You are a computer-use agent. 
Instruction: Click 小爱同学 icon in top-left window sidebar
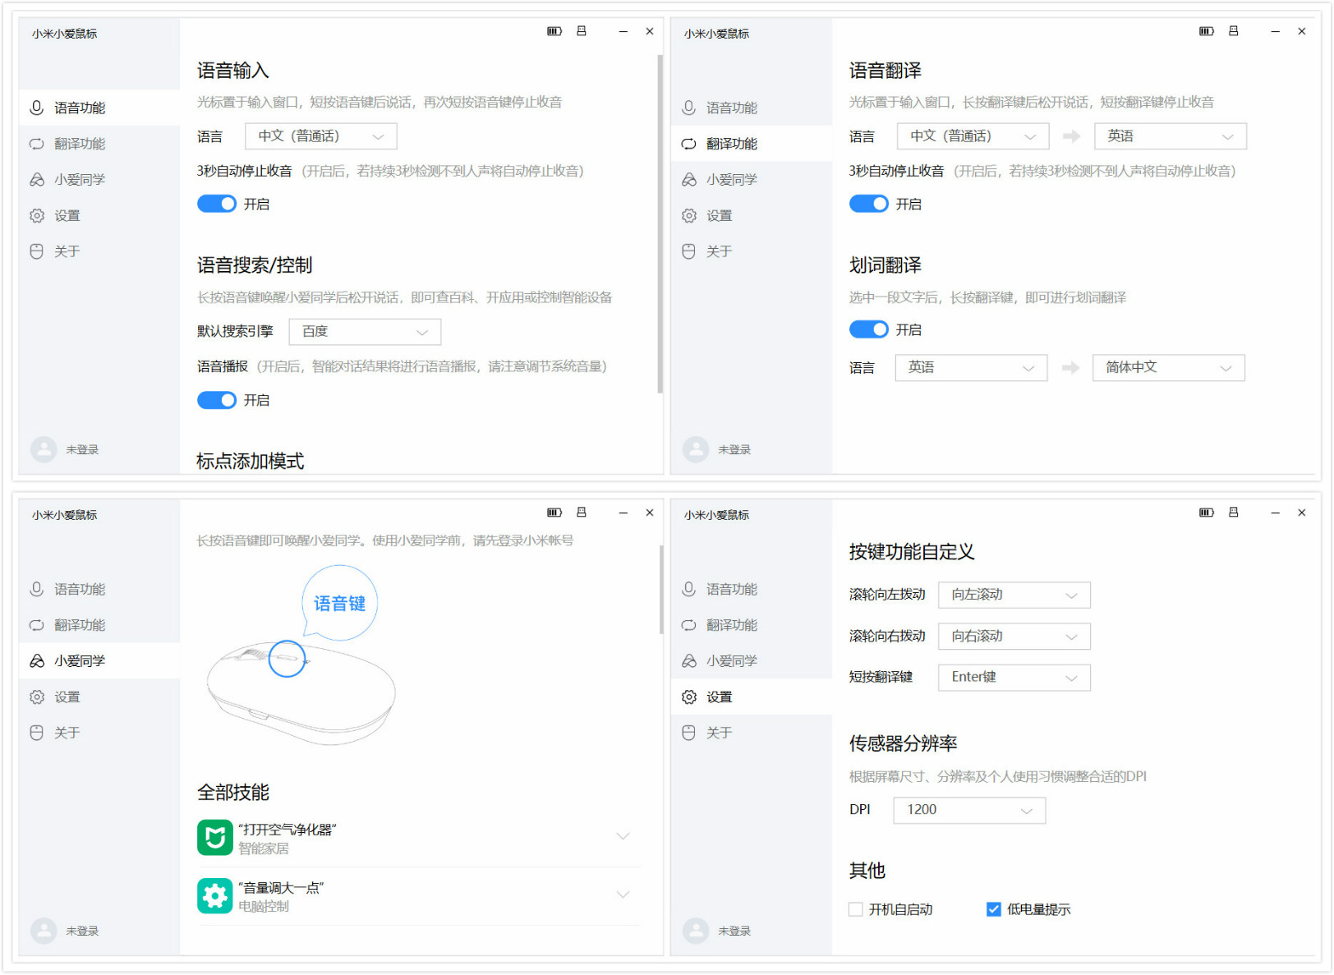(37, 179)
